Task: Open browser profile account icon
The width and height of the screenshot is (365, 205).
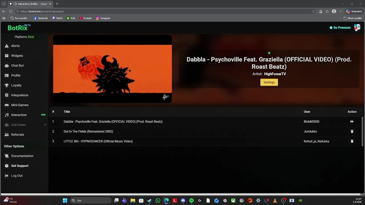Action: pos(334,11)
